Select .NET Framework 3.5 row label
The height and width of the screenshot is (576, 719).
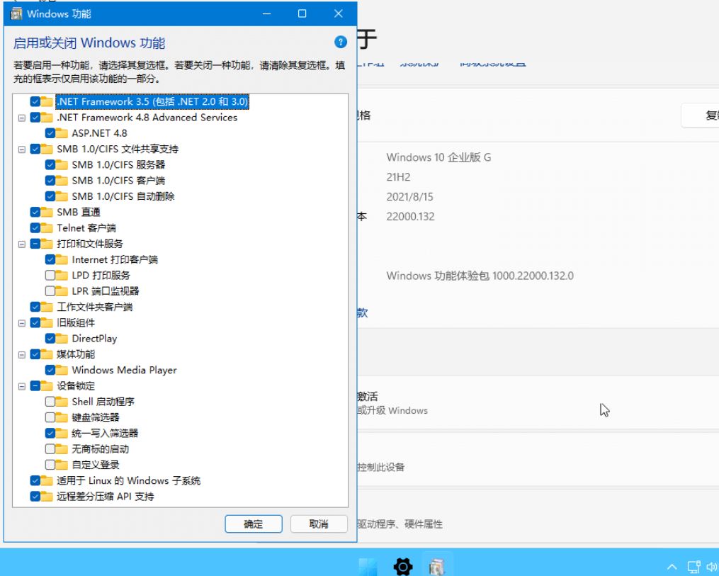click(x=152, y=101)
